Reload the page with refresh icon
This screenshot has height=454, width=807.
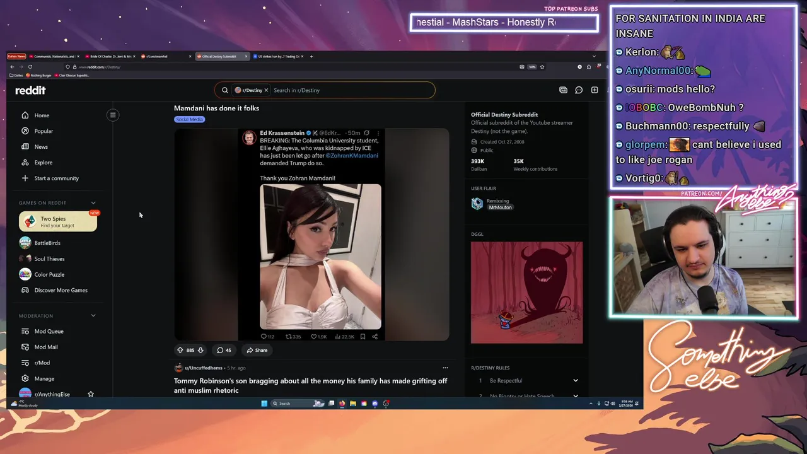pos(30,67)
